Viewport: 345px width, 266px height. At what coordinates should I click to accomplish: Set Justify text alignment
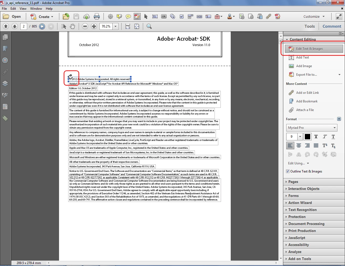(316, 146)
